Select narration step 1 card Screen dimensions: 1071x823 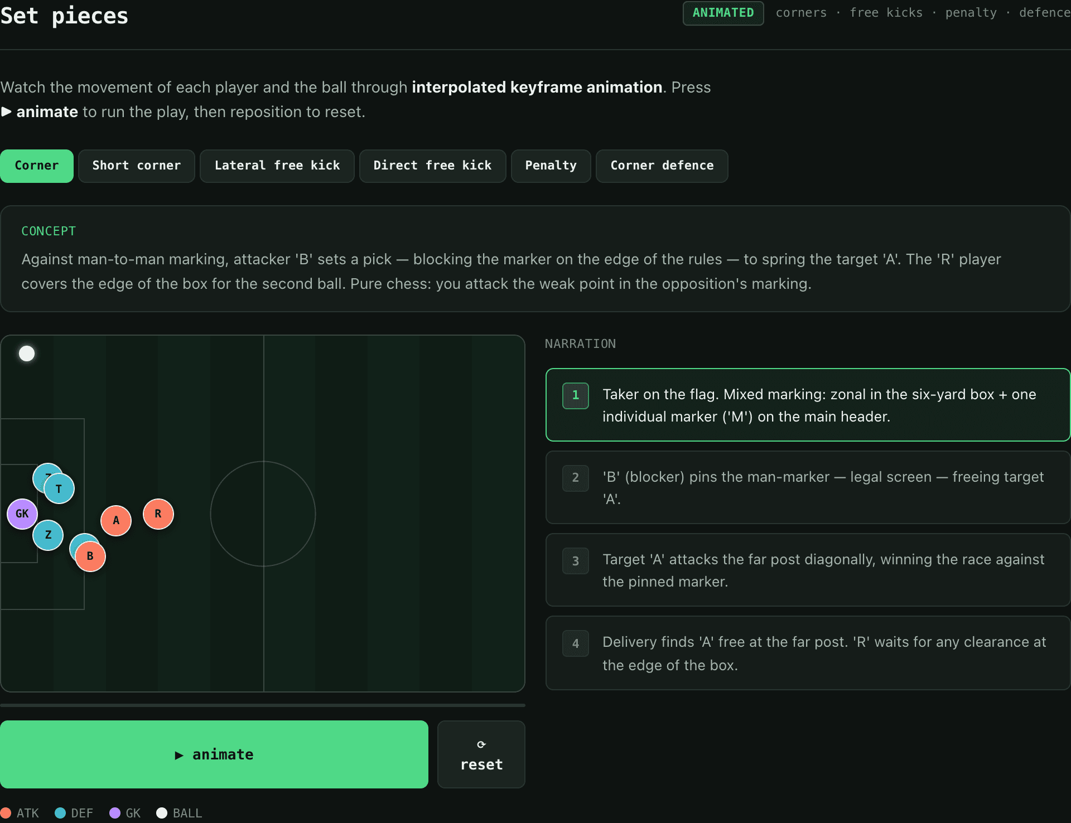click(808, 405)
